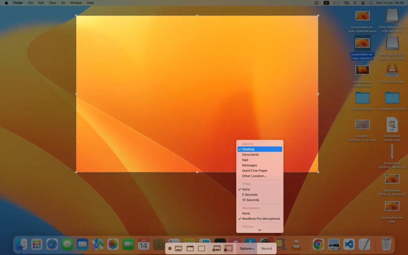Open Finder from the Dock
The image size is (408, 255).
tap(22, 245)
